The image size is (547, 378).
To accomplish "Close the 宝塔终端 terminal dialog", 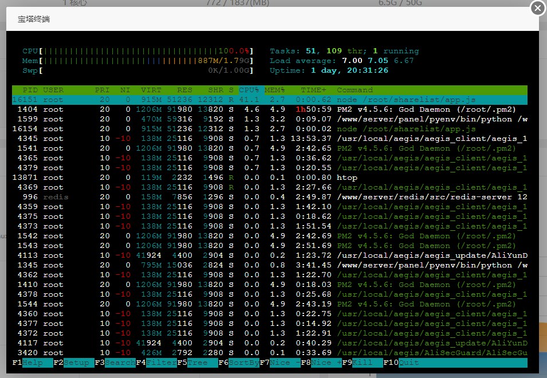I will click(538, 8).
